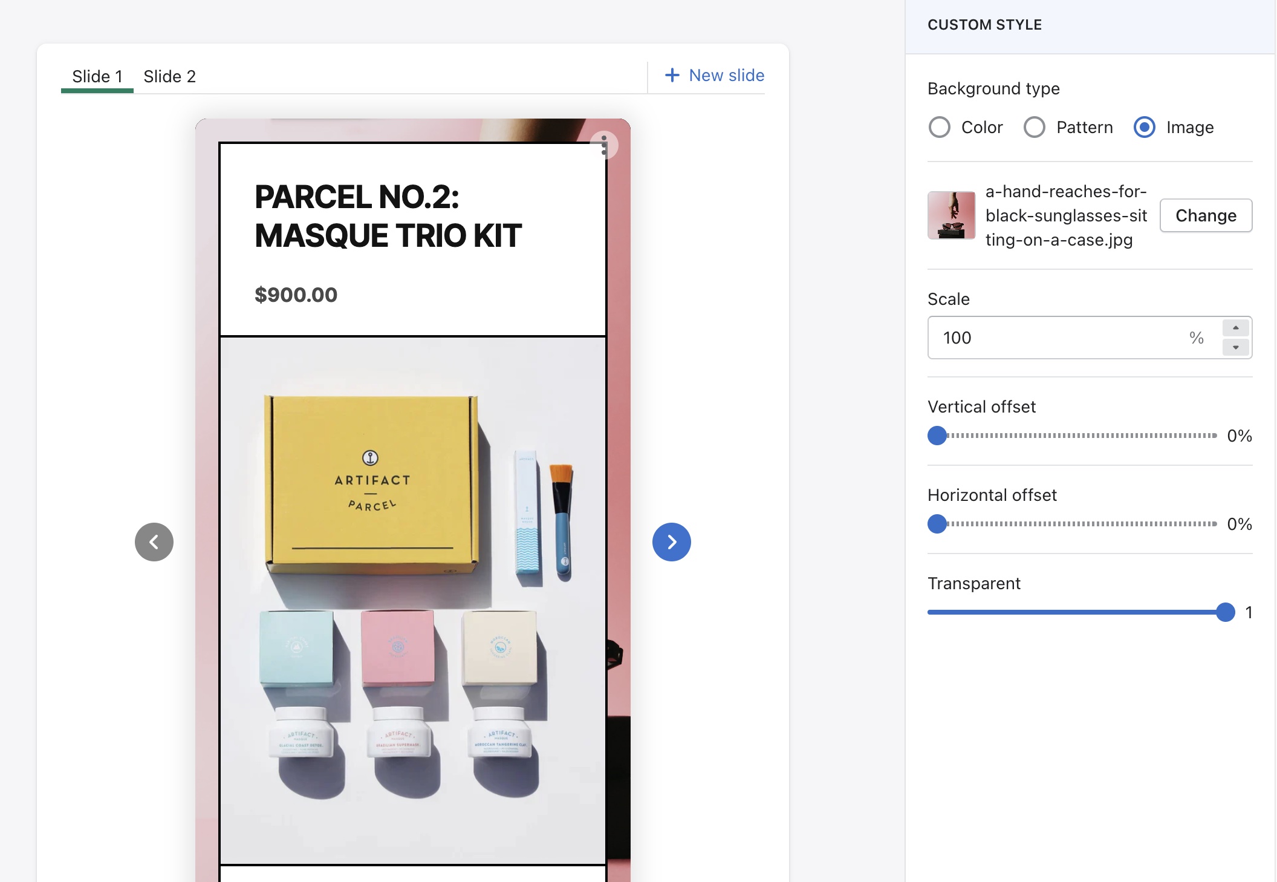This screenshot has height=882, width=1277.
Task: Select the Color background type
Action: click(x=939, y=127)
